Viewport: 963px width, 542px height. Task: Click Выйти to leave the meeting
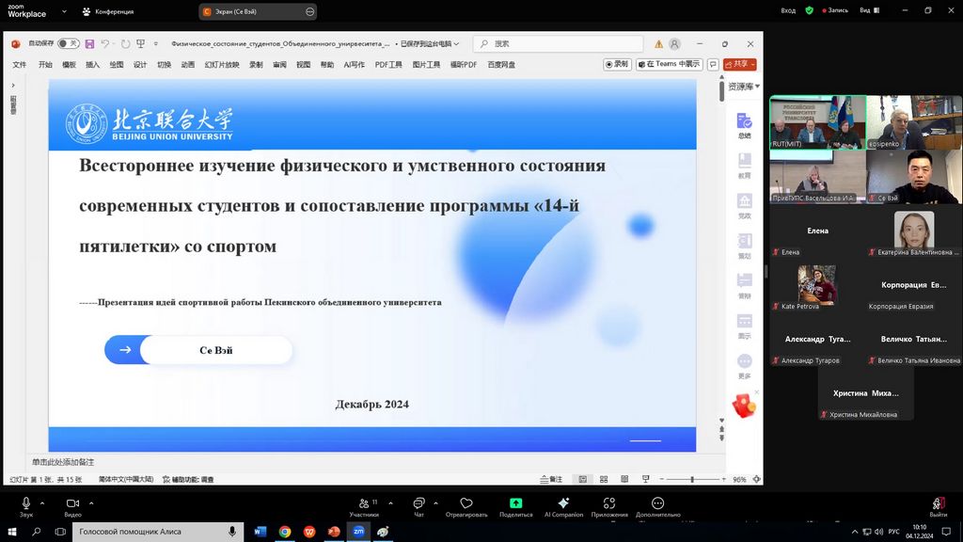click(938, 506)
